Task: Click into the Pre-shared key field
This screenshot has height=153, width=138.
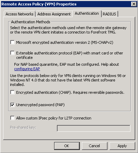Action: coord(93,128)
